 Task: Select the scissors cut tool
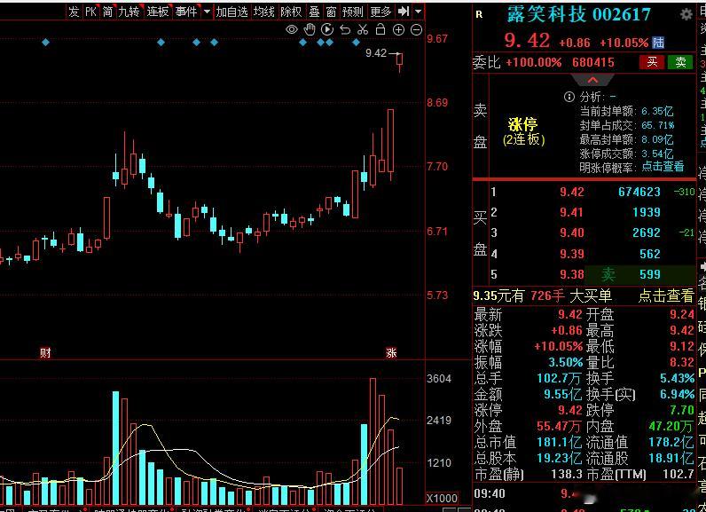pyautogui.click(x=363, y=29)
